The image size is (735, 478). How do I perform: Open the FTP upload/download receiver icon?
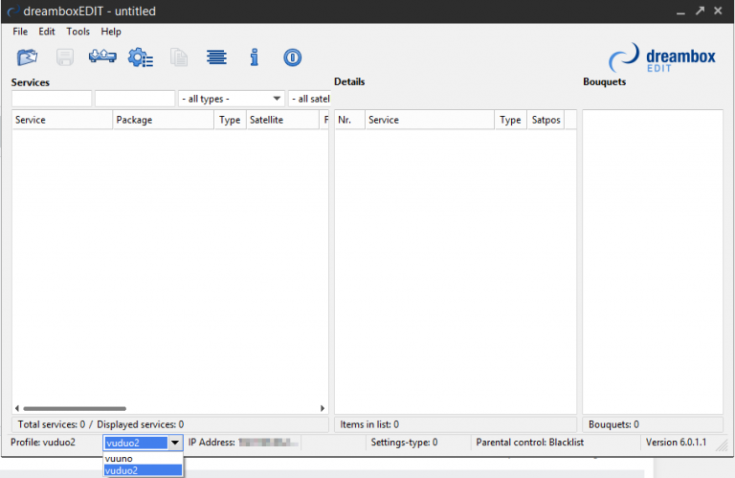coord(101,57)
